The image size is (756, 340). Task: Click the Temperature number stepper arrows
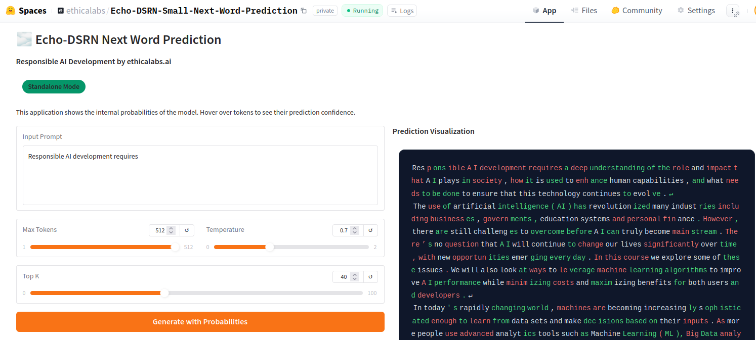click(x=355, y=230)
